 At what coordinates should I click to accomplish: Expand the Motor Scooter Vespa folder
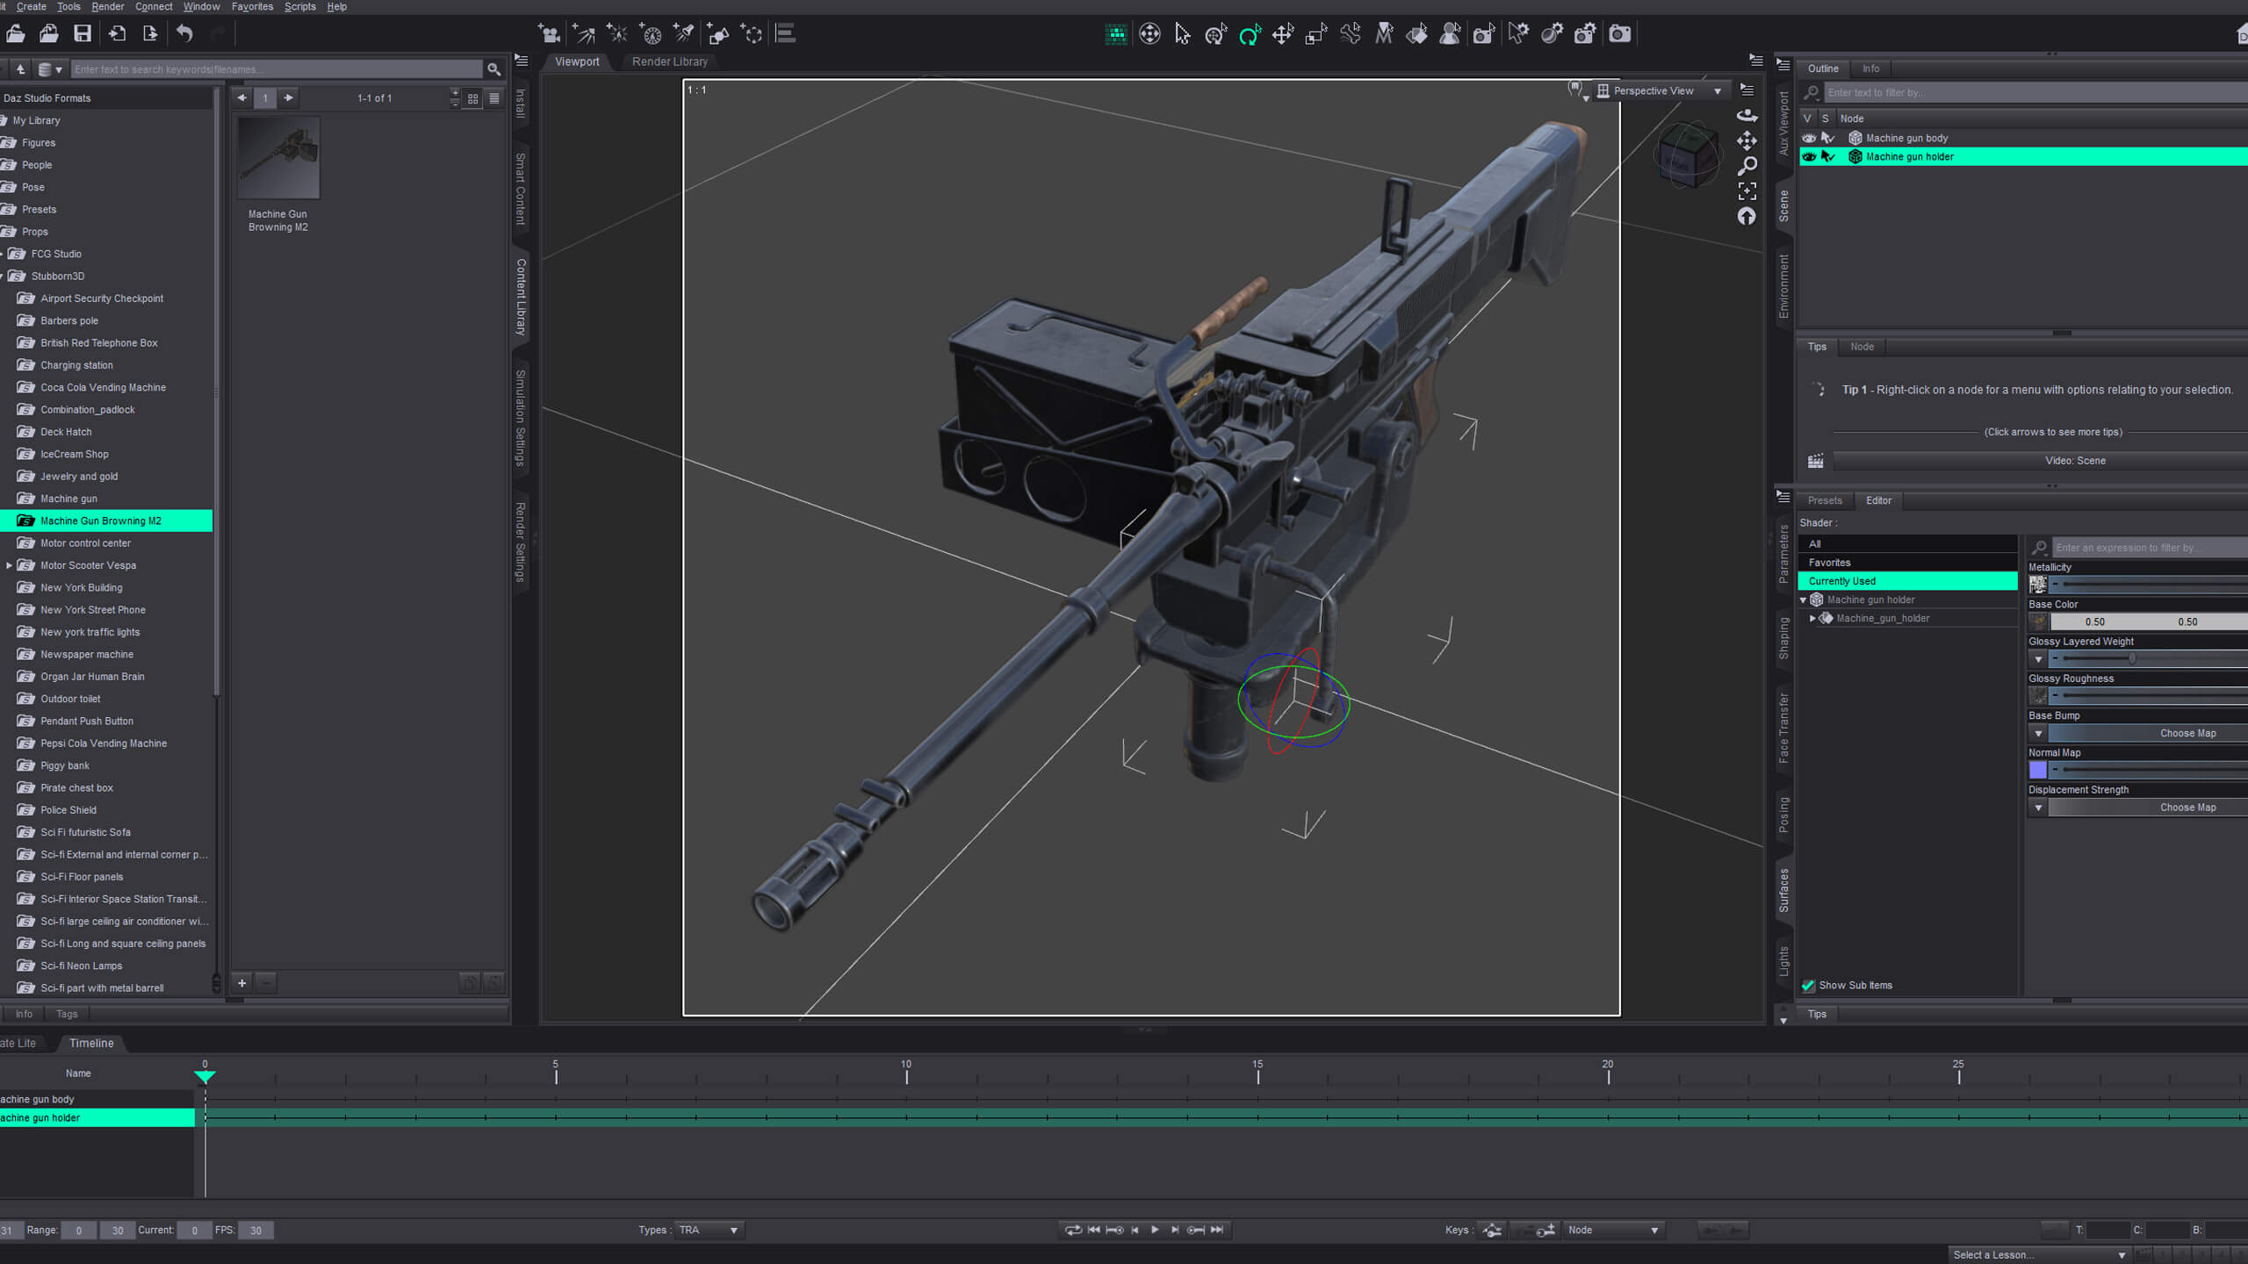click(x=10, y=565)
